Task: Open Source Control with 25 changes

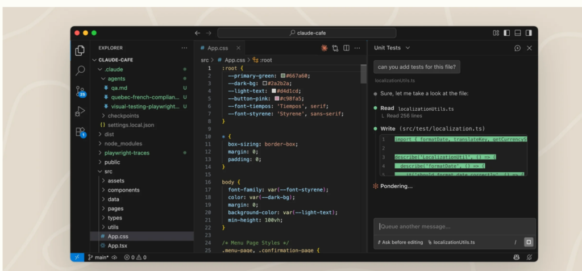Action: pos(80,91)
